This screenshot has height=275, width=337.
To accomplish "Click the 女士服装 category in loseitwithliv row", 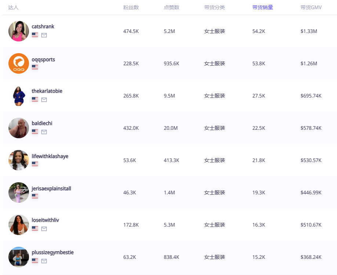I will point(214,225).
